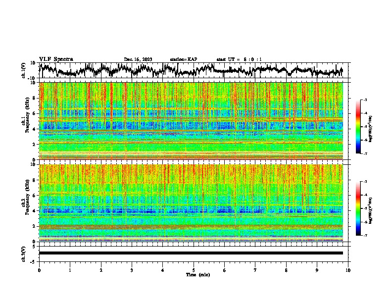
Task: Click inside the ch.1 spectrogram panel
Action: 191,121
